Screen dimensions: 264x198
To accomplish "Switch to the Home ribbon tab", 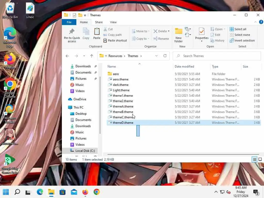I will (84, 22).
